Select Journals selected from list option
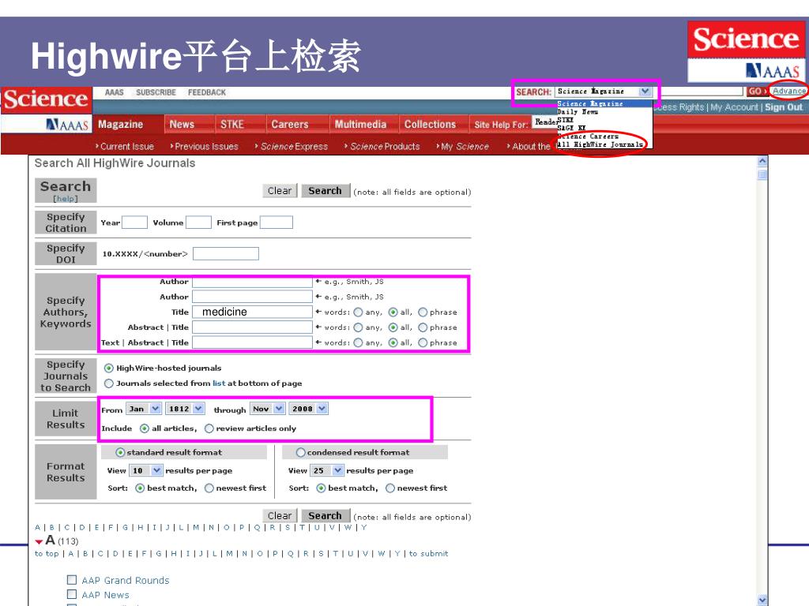This screenshot has width=809, height=606. tap(109, 383)
